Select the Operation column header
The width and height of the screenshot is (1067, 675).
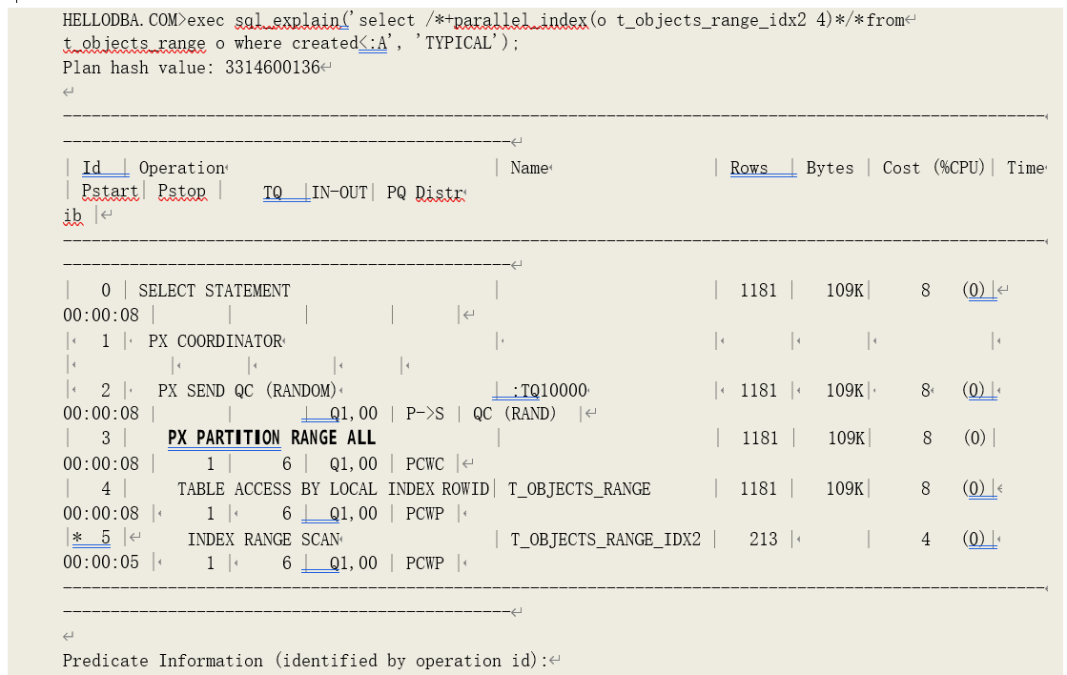(x=181, y=168)
